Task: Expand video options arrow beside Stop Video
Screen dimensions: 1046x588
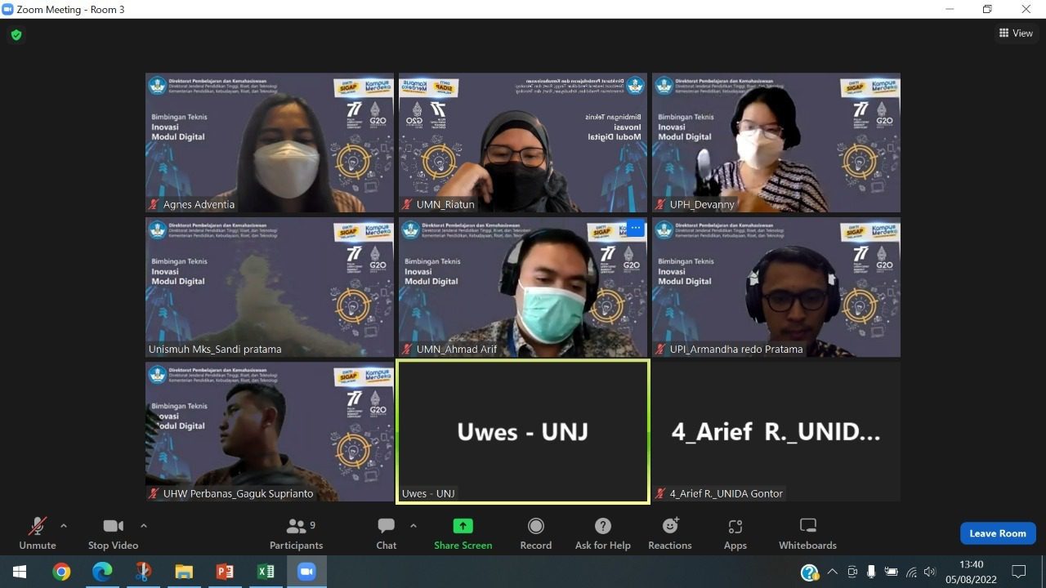Action: (144, 526)
